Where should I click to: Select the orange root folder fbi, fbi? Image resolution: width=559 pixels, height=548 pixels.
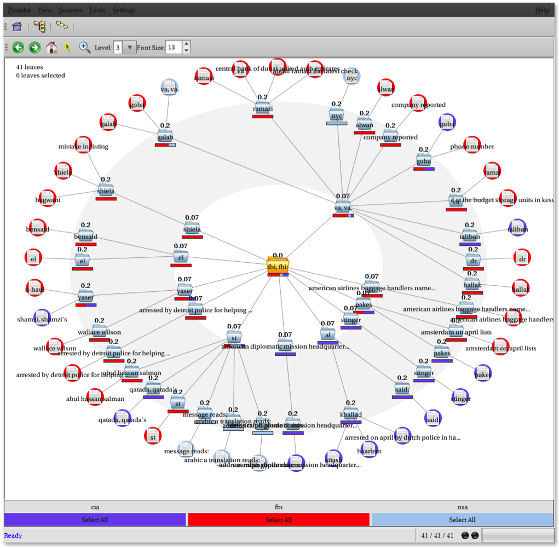click(278, 266)
